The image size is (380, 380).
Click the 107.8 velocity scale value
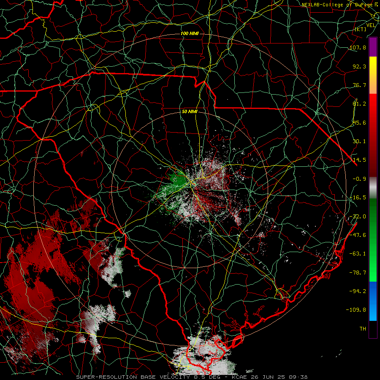point(358,47)
